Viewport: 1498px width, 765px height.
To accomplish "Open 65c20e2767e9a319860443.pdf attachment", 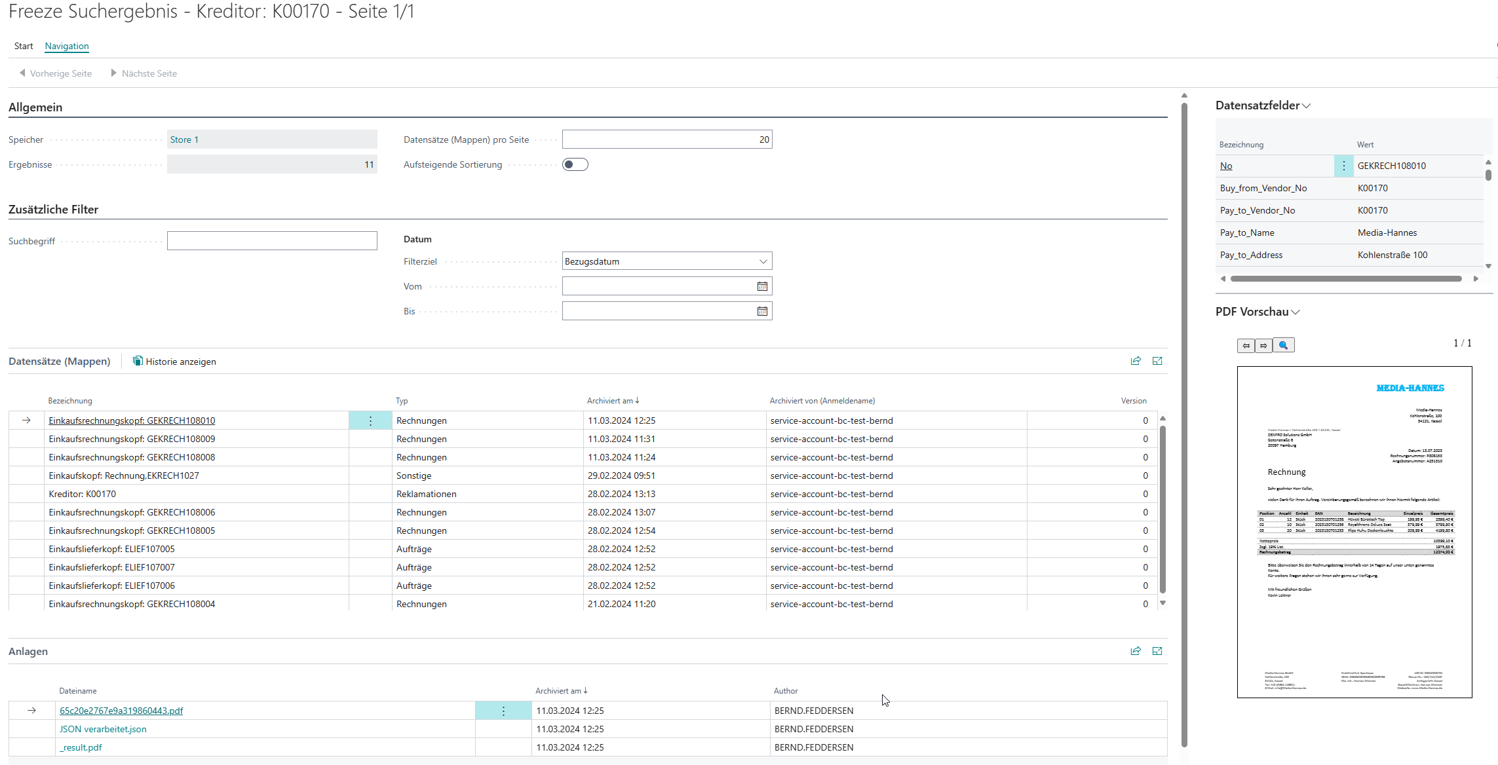I will coord(121,711).
